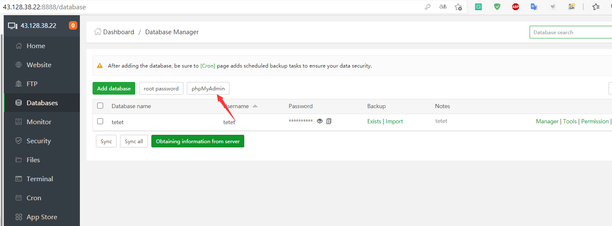Focus the Database search field
Viewport: 612px width, 226px height.
pyautogui.click(x=571, y=32)
